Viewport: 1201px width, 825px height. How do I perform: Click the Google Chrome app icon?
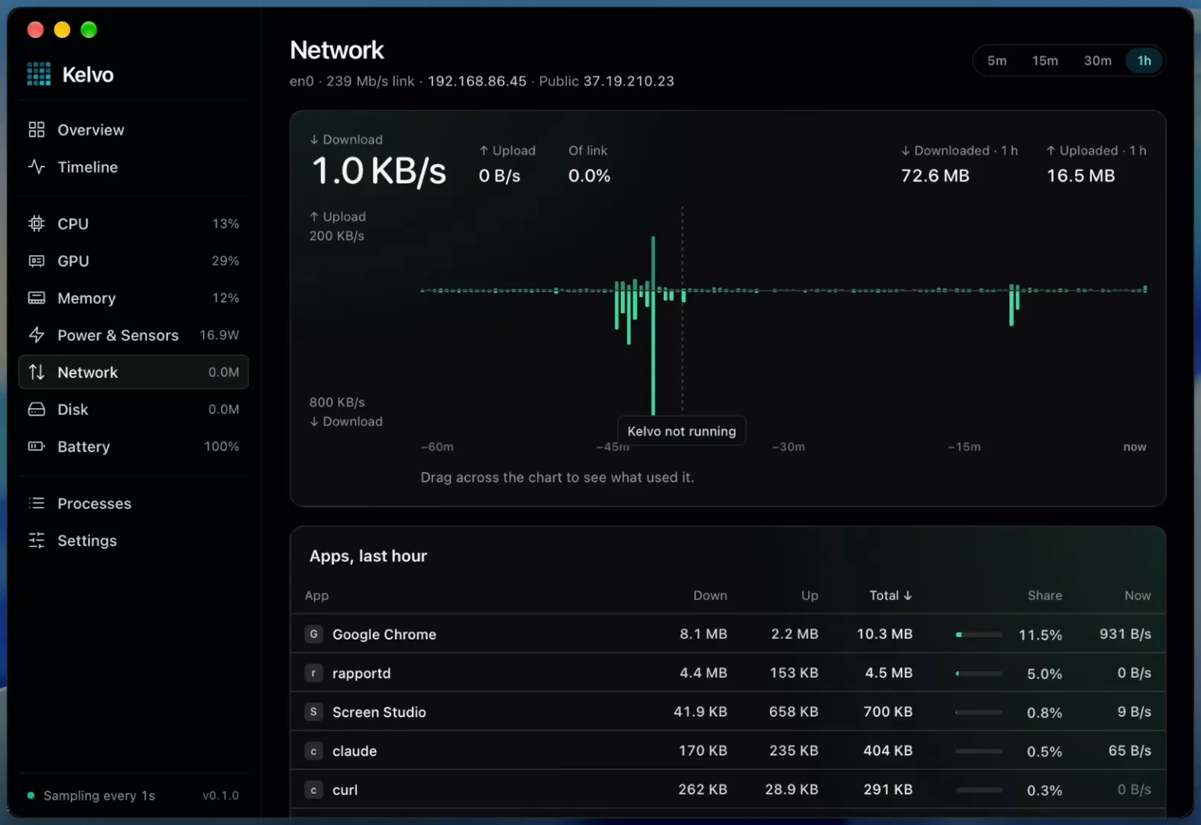[314, 634]
